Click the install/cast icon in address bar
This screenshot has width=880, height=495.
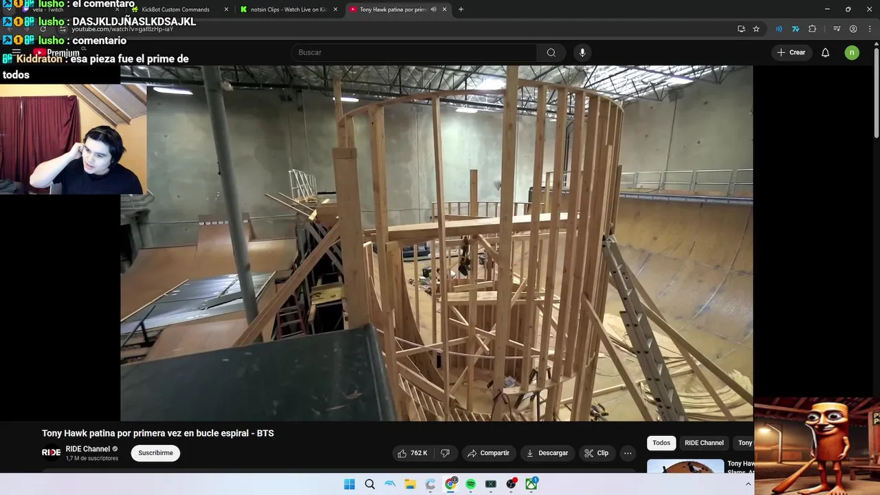point(741,29)
